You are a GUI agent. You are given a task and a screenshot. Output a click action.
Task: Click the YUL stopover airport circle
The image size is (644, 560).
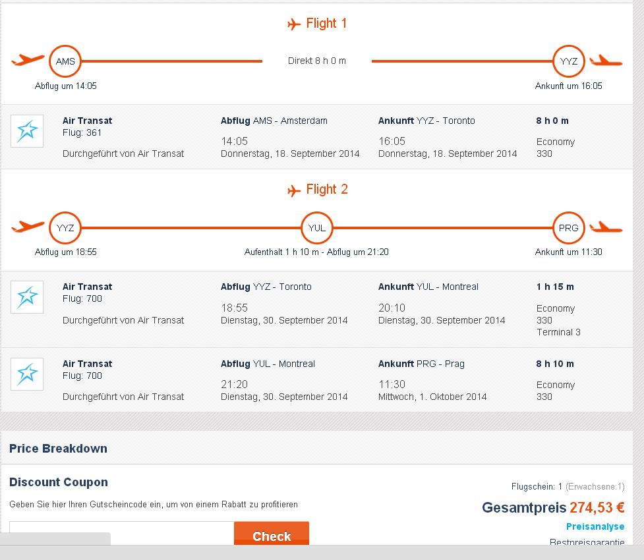pos(316,228)
